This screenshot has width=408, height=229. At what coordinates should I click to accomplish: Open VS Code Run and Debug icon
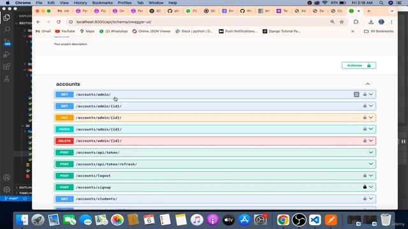pyautogui.click(x=7, y=54)
